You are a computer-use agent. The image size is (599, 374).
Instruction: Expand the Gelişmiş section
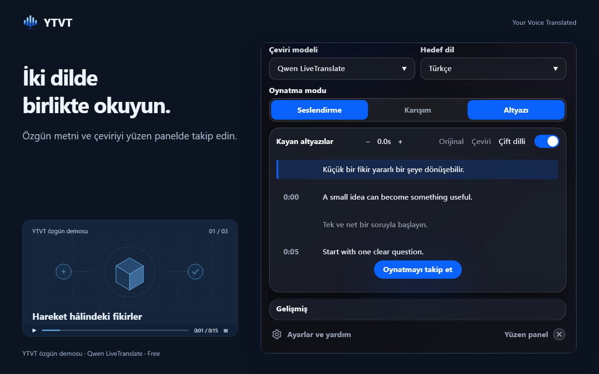pyautogui.click(x=418, y=309)
